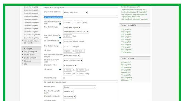The width and height of the screenshot is (182, 101).
Task: Click the file size MB input field
Action: point(68,41)
